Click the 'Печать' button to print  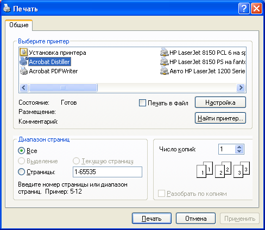point(152,219)
